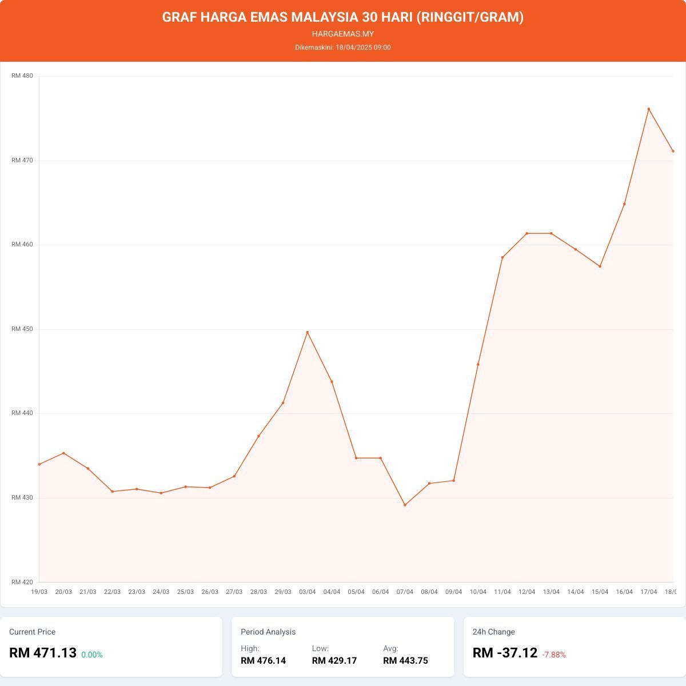Click the period Low value RM 429.17

click(x=334, y=661)
